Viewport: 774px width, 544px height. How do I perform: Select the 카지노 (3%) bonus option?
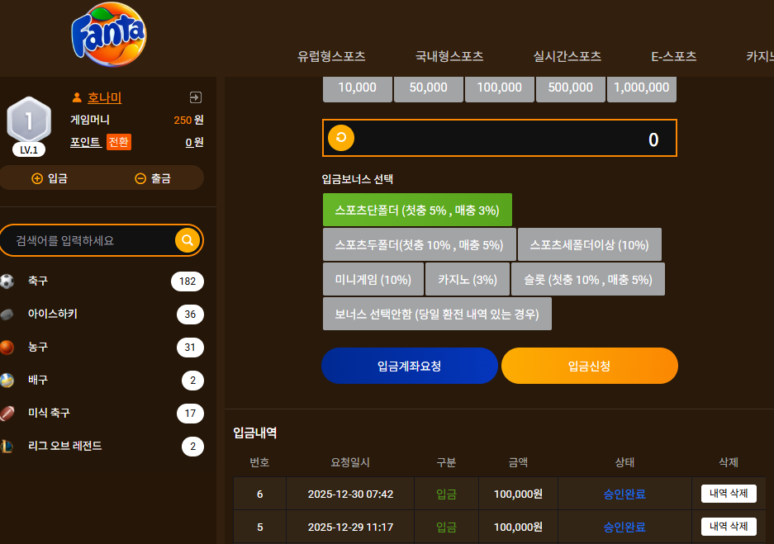click(x=468, y=280)
